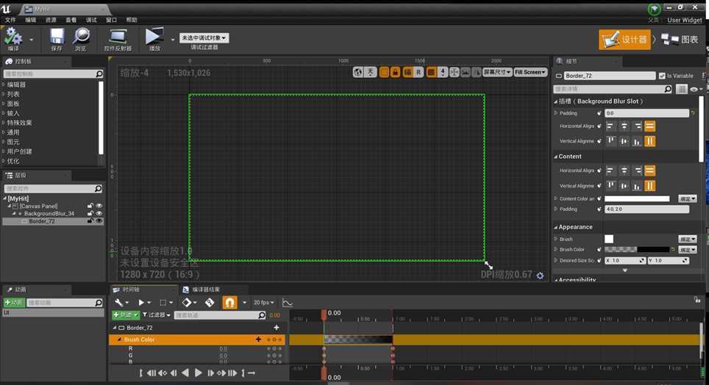Open the Window (窗口) menu
The image size is (709, 385).
pyautogui.click(x=111, y=20)
